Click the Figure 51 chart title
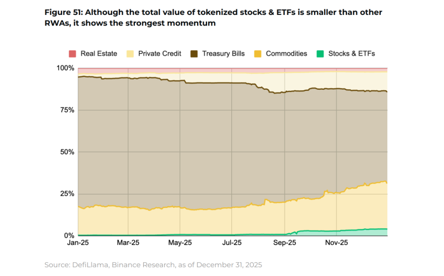The width and height of the screenshot is (444, 276). click(213, 18)
